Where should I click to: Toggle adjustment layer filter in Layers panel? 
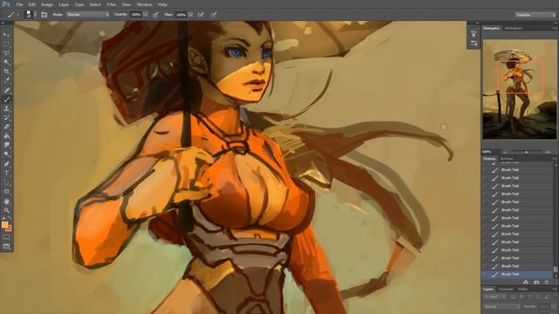point(521,297)
